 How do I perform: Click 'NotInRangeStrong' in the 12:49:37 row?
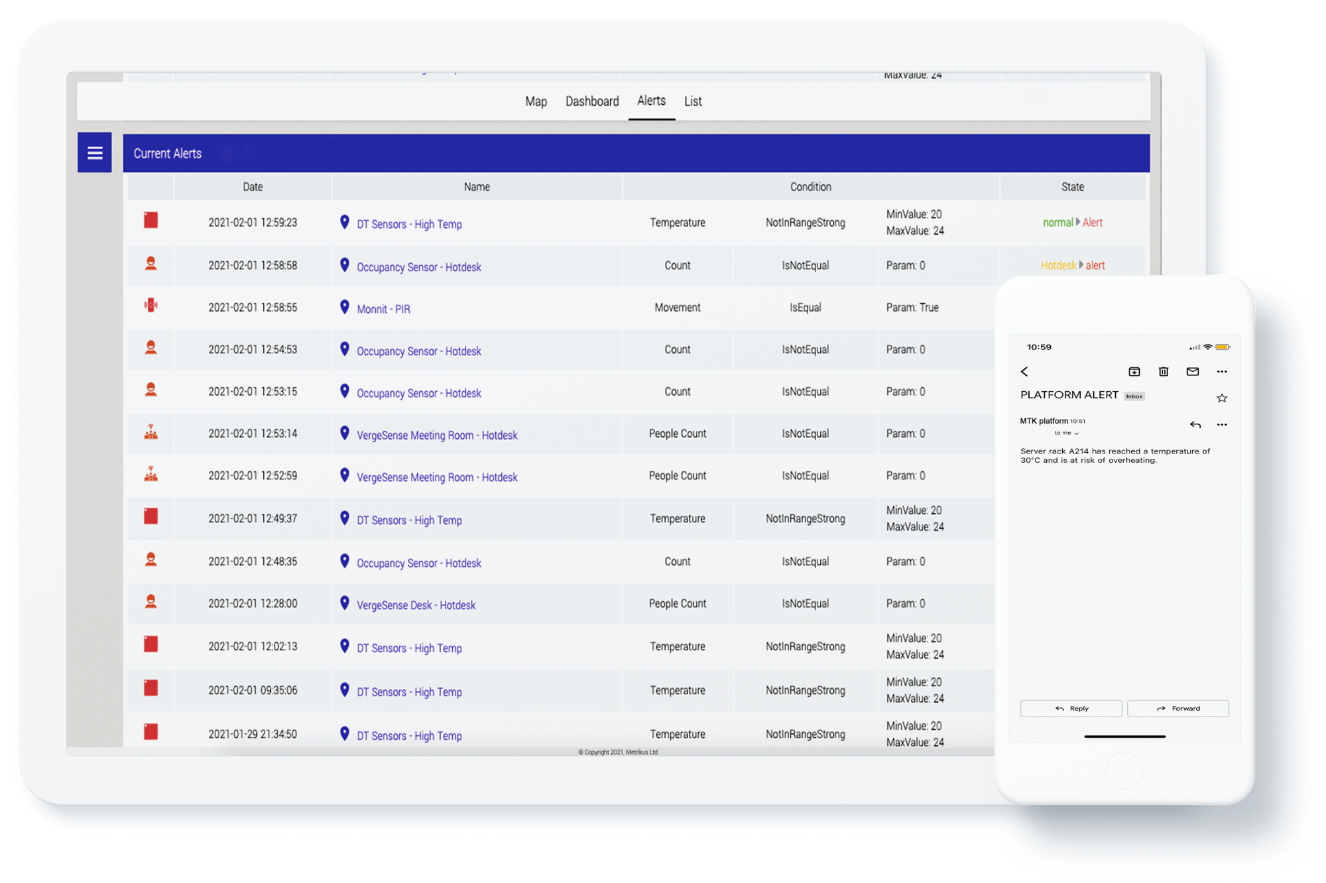(x=805, y=519)
